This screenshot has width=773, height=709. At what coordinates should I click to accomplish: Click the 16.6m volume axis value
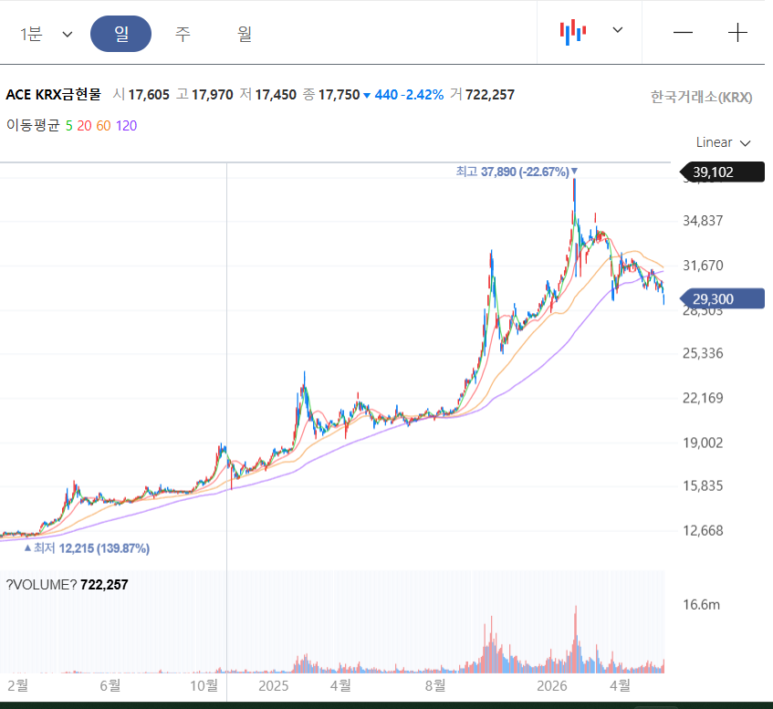701,604
